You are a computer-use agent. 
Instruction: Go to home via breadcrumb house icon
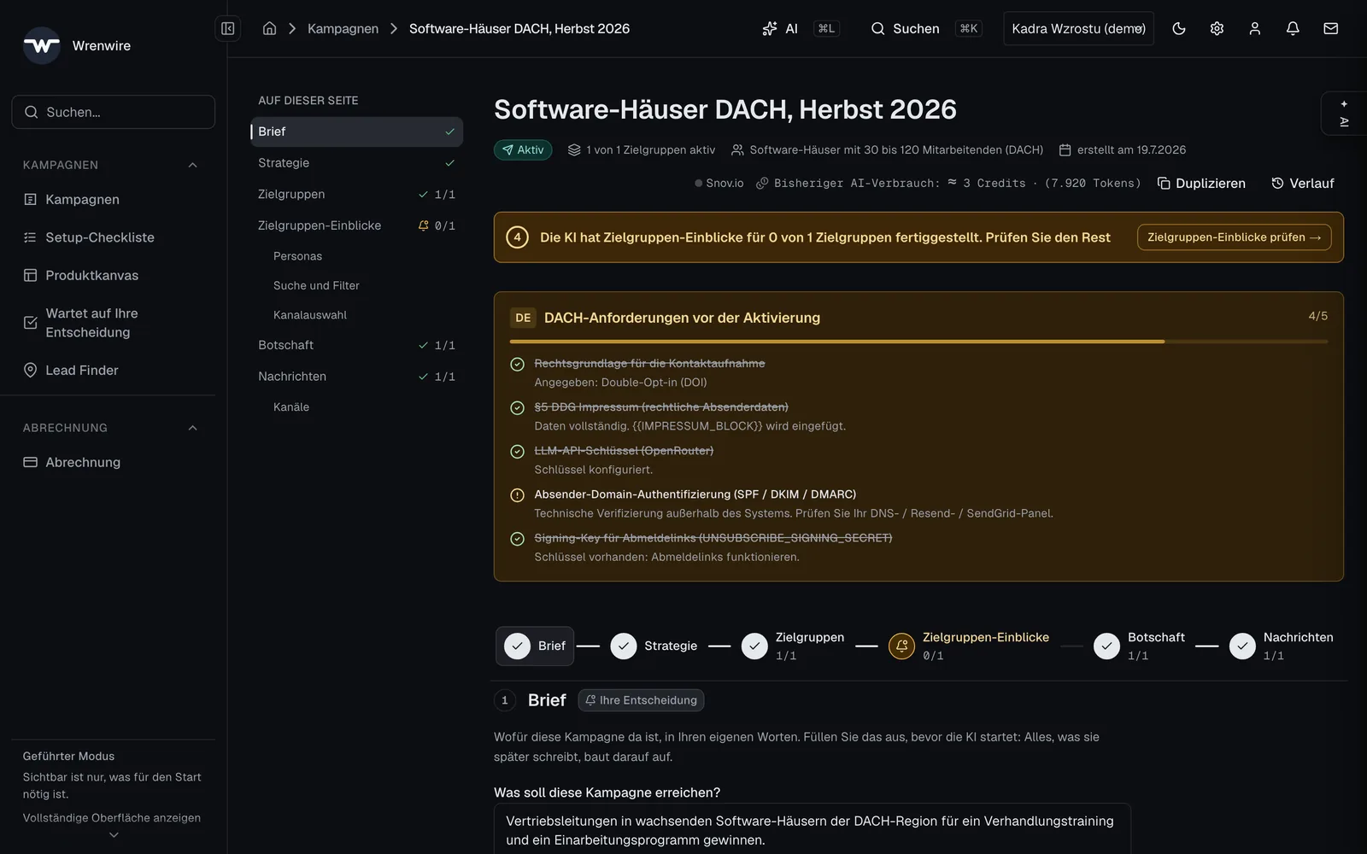[x=269, y=28]
